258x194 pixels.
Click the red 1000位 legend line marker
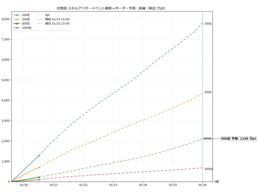(17, 28)
